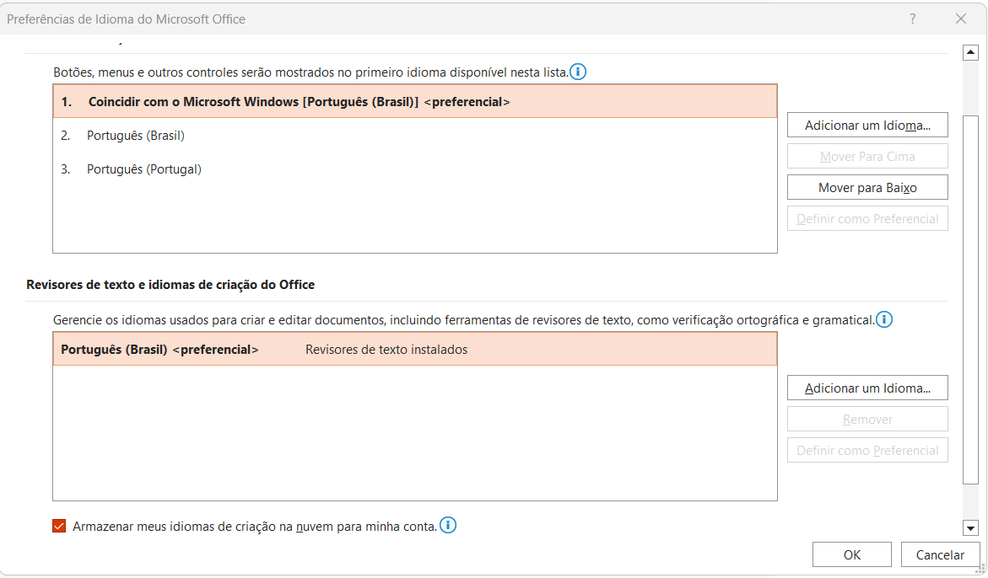Click info icon next to cloud storage option

447,525
